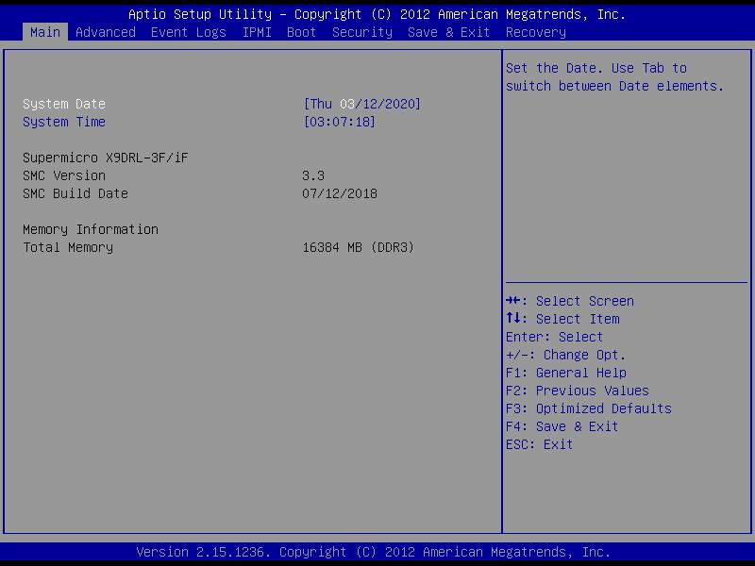This screenshot has height=566, width=755.
Task: Click the F1: General Help hint
Action: click(565, 373)
